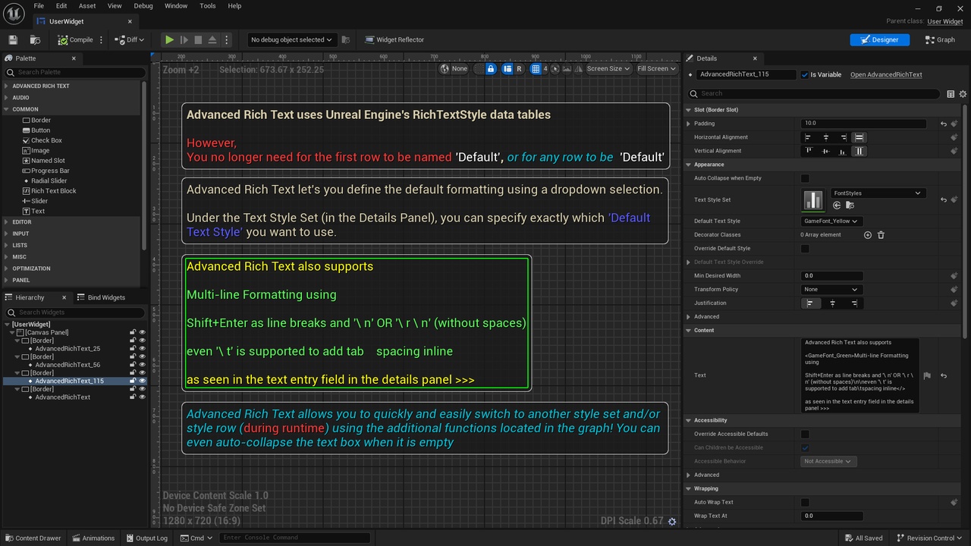This screenshot has height=546, width=971.
Task: Select AdvancedRichText_25 in Hierarchy
Action: [x=68, y=349]
